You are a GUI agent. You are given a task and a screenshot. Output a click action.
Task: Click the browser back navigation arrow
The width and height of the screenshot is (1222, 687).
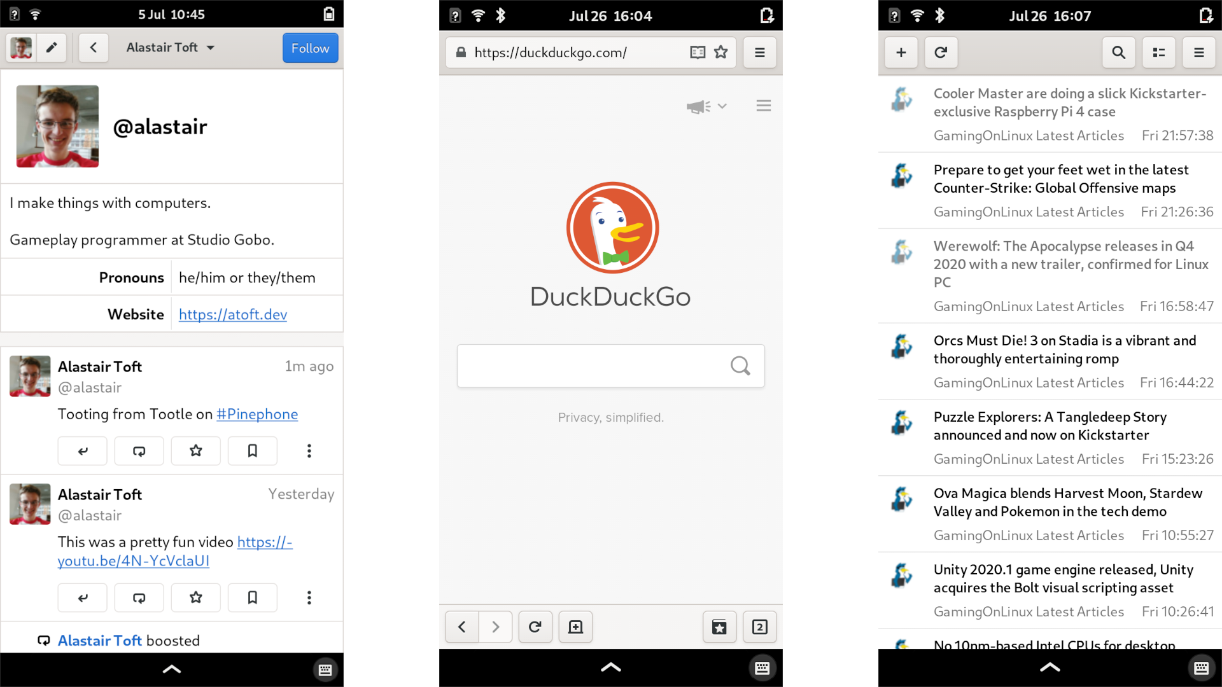pos(461,627)
